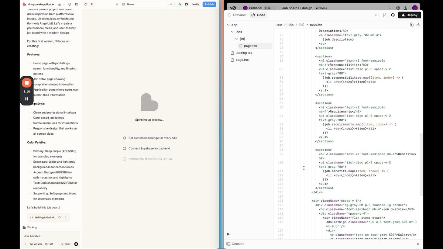Toggle Lovable code view brackets icon

click(171, 4)
